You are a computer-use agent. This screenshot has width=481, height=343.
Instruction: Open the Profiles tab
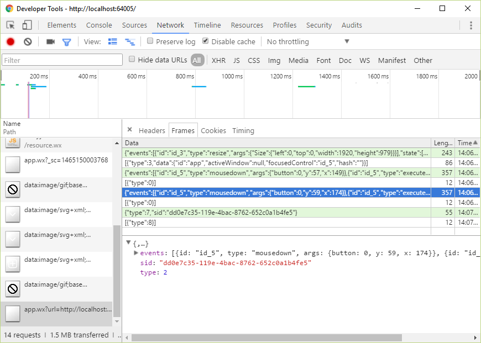285,25
